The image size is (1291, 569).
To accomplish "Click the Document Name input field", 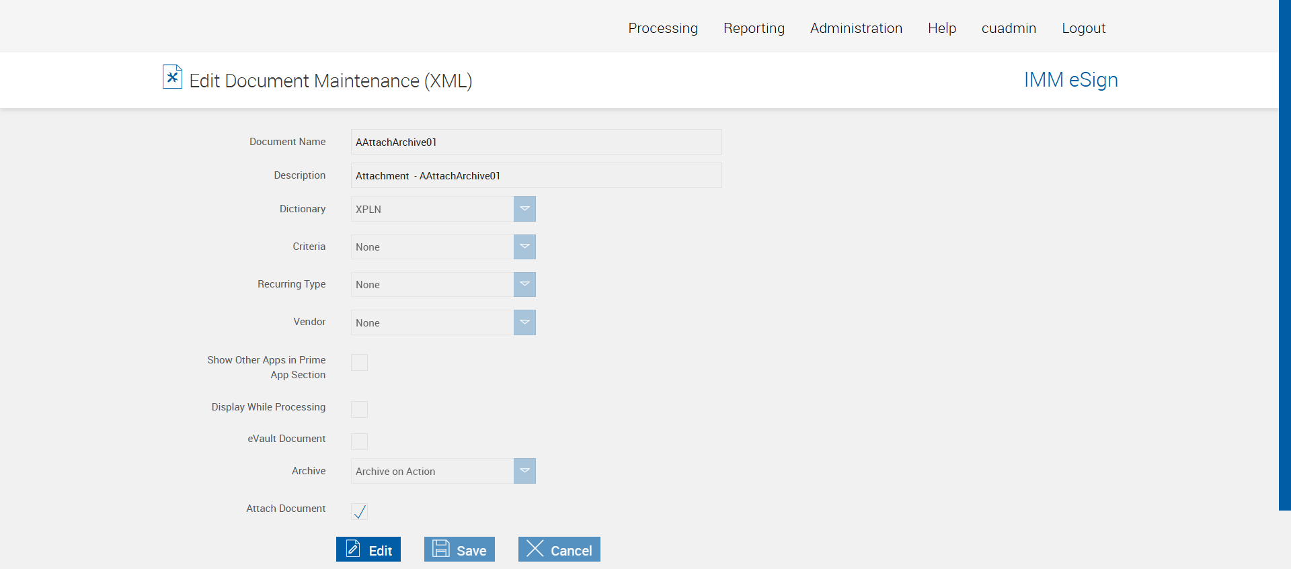I will [536, 142].
